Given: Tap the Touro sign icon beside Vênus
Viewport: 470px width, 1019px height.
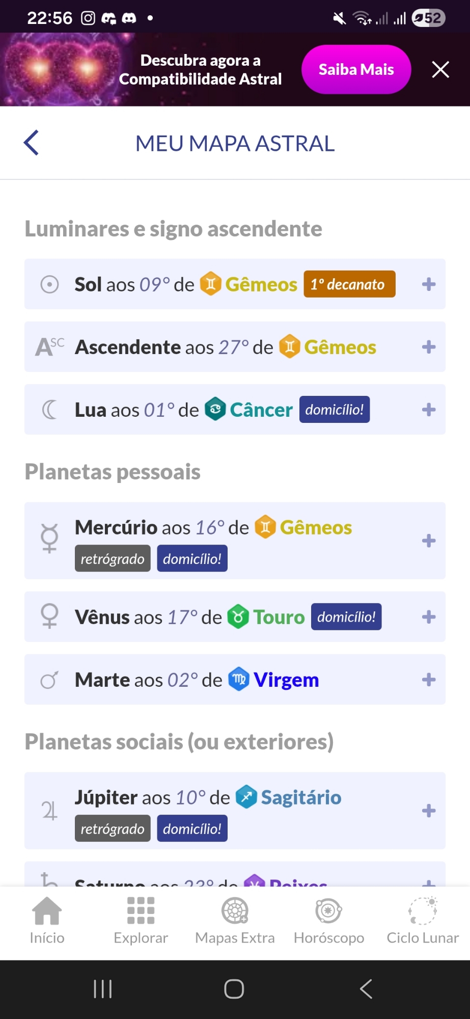Looking at the screenshot, I should (x=238, y=616).
